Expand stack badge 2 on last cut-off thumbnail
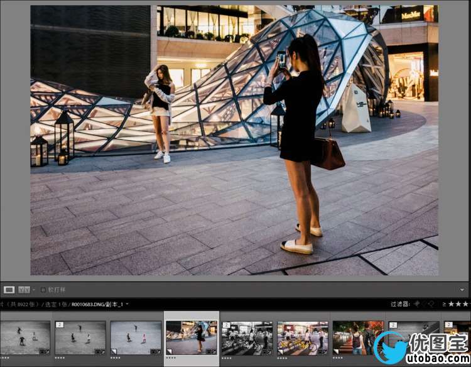This screenshot has width=471, height=367. (x=448, y=325)
